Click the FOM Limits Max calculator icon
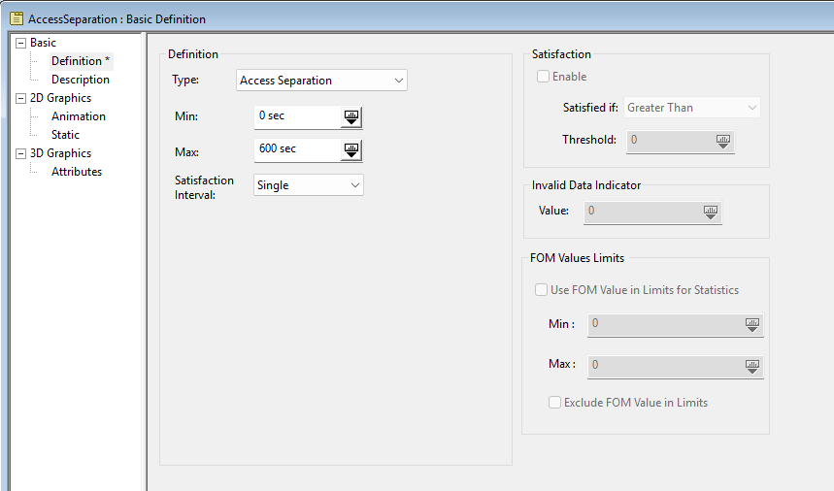The width and height of the screenshot is (834, 491). click(x=751, y=366)
